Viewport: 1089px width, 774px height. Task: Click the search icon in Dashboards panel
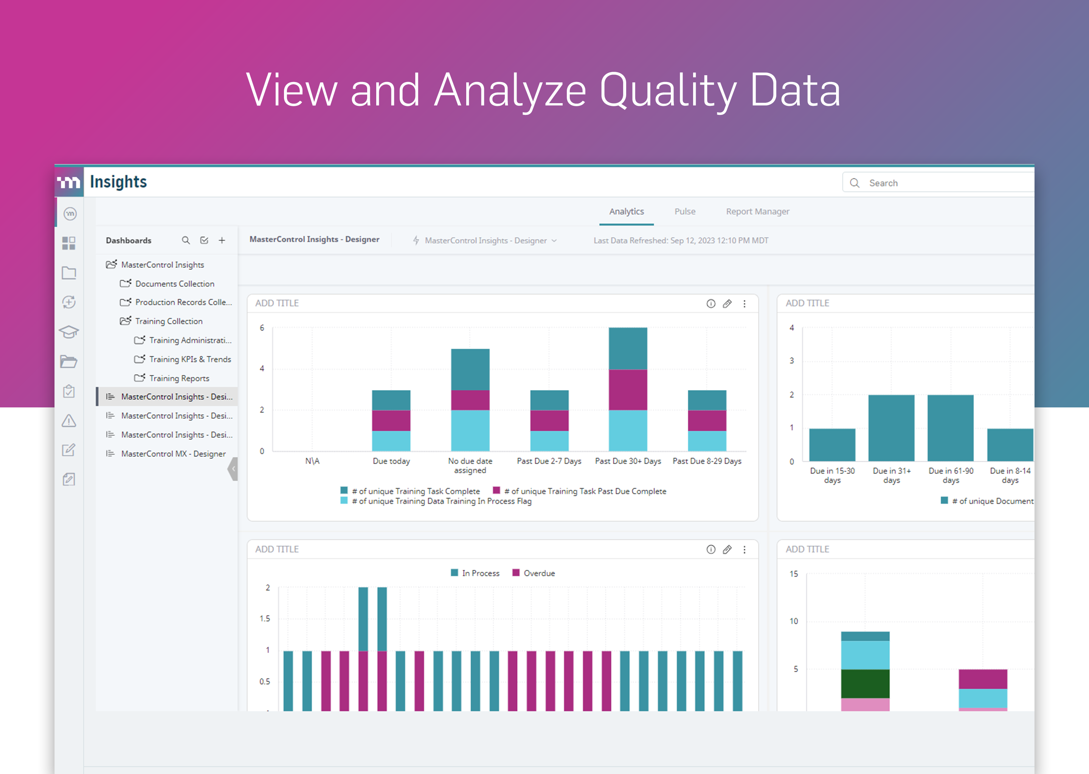(x=186, y=240)
